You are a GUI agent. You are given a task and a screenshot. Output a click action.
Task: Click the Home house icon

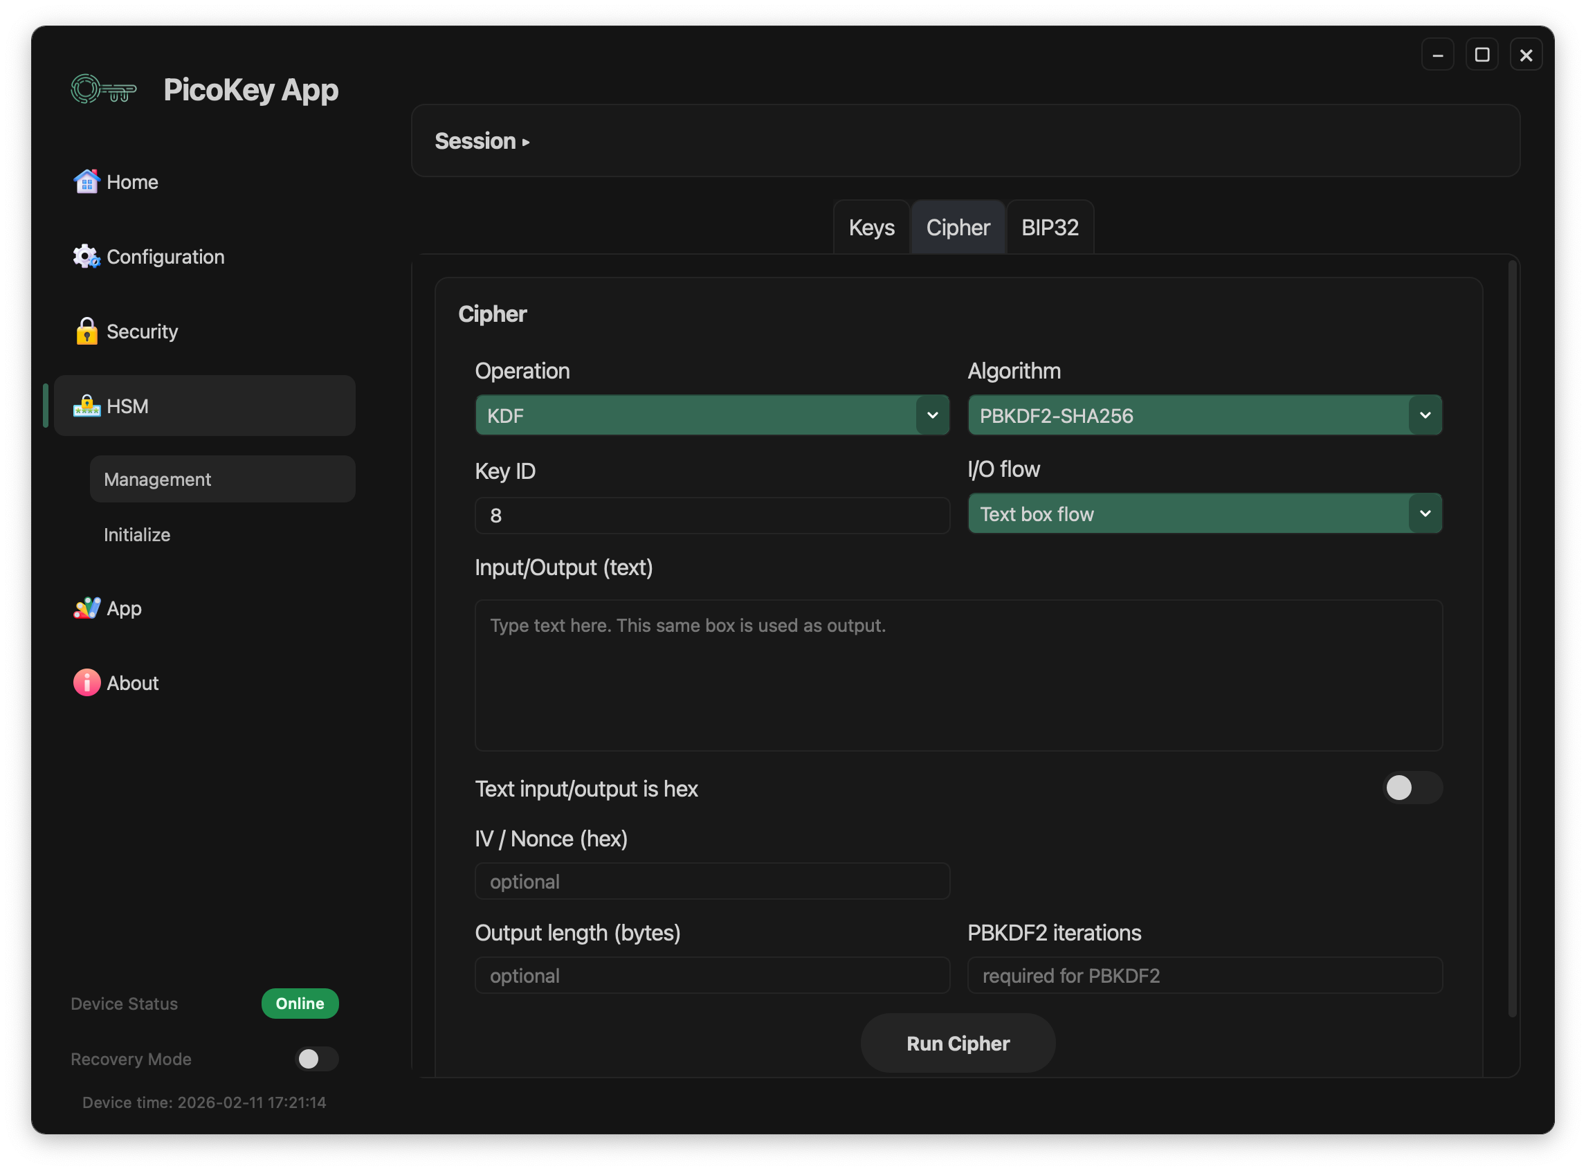click(86, 181)
